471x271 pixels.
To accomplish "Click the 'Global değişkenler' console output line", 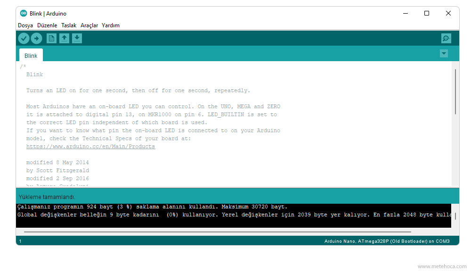I will click(234, 215).
